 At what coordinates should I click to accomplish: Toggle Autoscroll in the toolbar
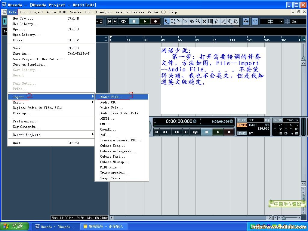[246, 21]
